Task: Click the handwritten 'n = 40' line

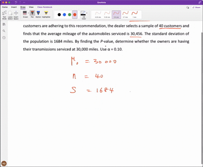Action: pos(88,76)
